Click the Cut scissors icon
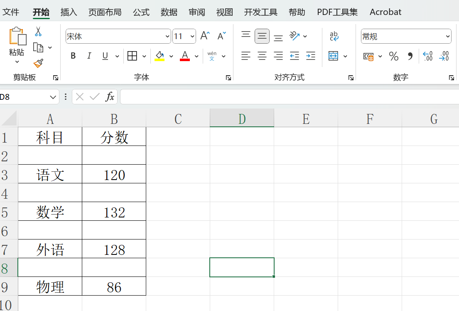The image size is (459, 311). tap(38, 31)
